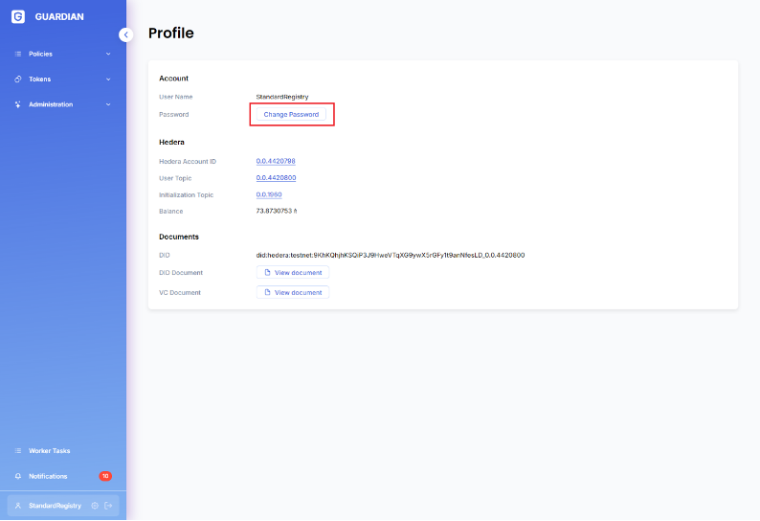This screenshot has width=760, height=521.
Task: Click the StandardRegistry user avatar icon
Action: (18, 505)
